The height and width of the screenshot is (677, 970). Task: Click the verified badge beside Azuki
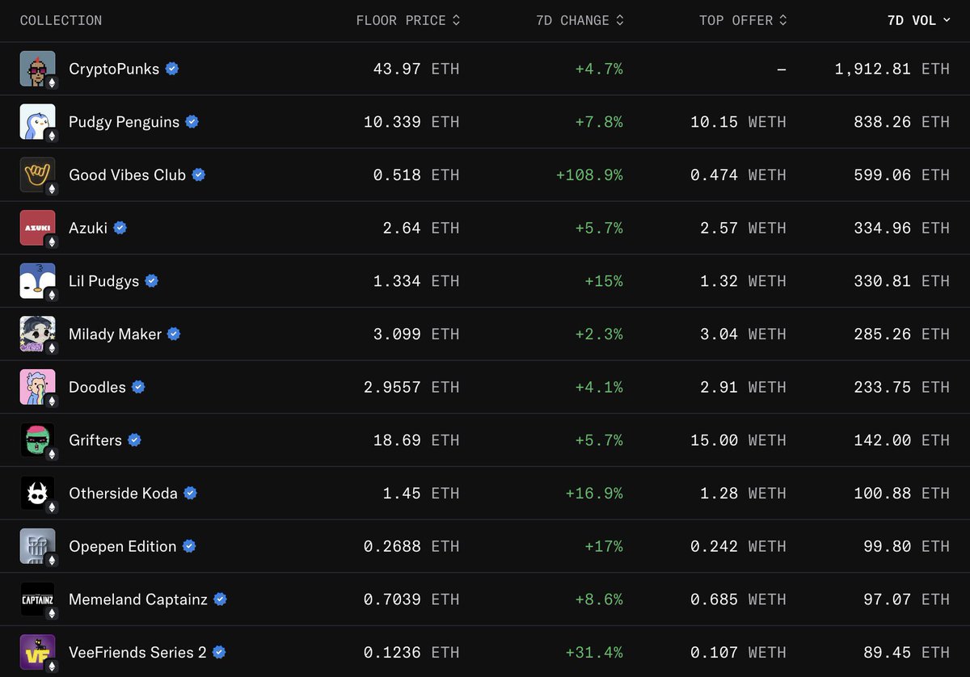(120, 228)
